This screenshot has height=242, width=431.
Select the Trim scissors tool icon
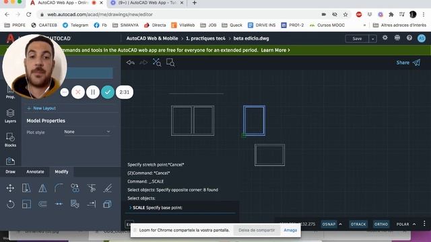coord(92,188)
